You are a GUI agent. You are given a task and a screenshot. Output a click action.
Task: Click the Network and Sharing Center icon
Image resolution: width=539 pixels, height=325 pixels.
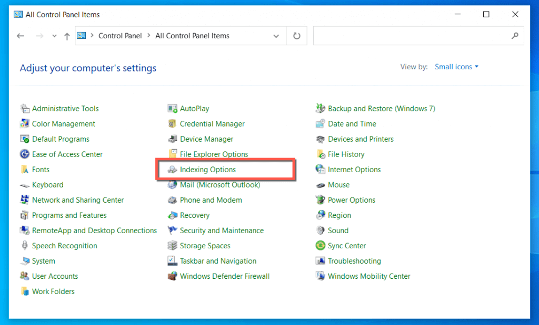24,200
